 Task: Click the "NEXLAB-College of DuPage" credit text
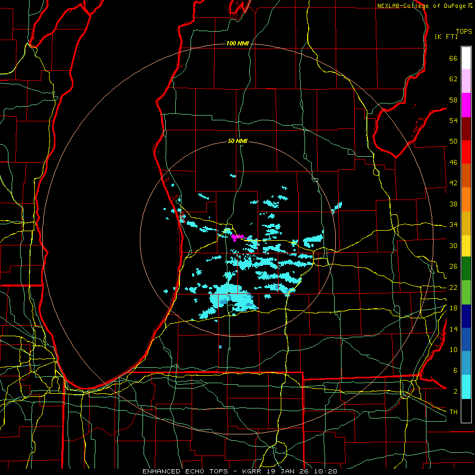click(421, 6)
